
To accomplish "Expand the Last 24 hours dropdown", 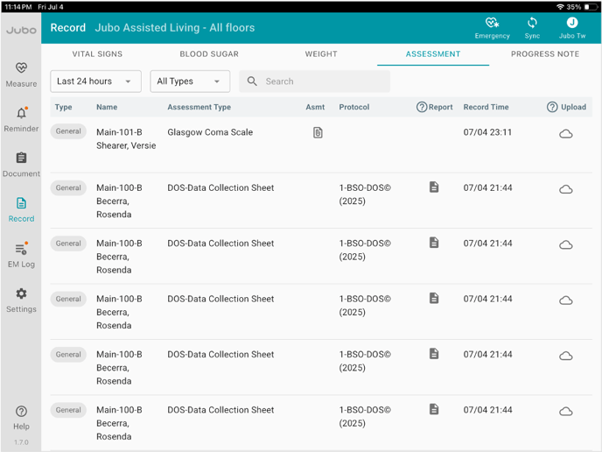I will 95,81.
